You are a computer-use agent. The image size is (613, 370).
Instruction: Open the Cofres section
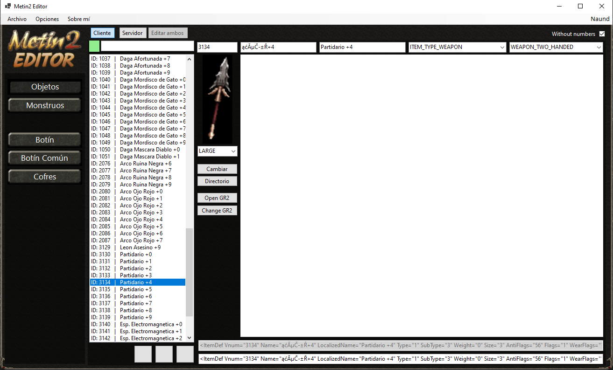pyautogui.click(x=45, y=177)
